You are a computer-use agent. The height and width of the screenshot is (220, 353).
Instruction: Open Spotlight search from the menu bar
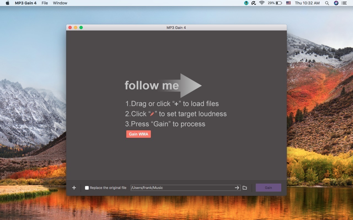coord(327,3)
